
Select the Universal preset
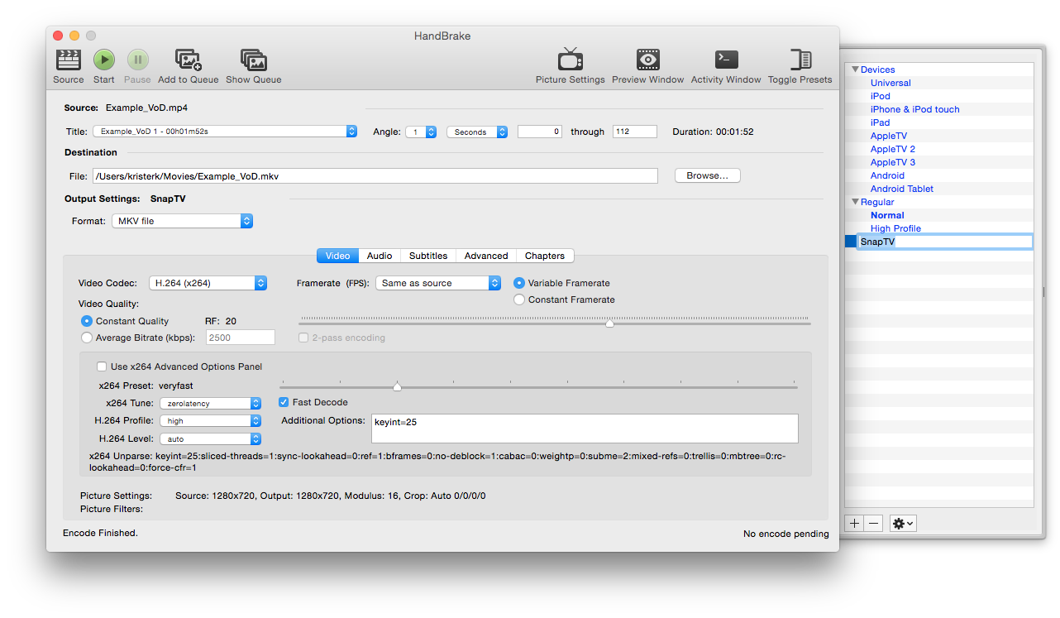(890, 83)
